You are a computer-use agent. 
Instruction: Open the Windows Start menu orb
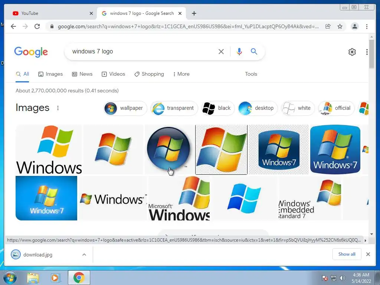tap(10, 278)
